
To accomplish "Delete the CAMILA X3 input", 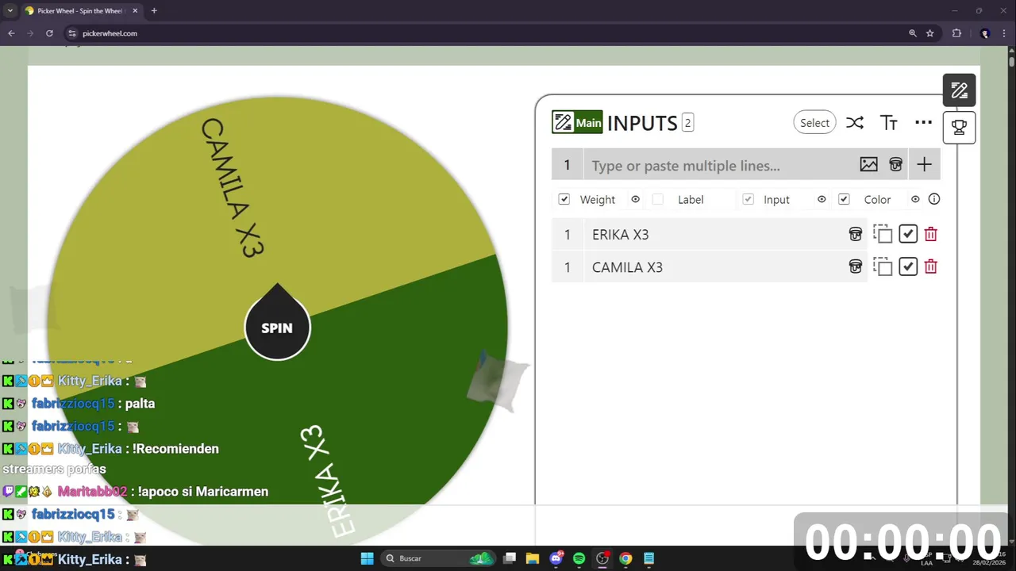I will pyautogui.click(x=931, y=267).
